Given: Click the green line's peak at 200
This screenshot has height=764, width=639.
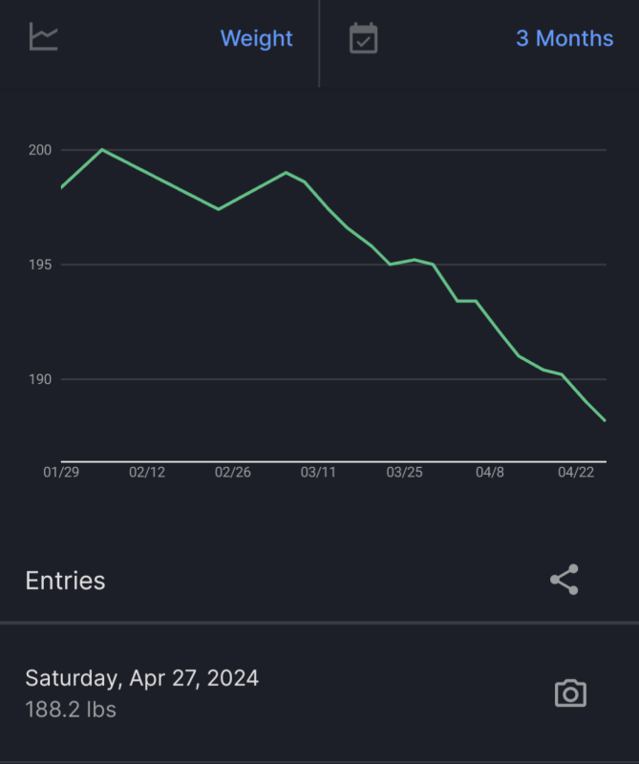Looking at the screenshot, I should coord(102,149).
